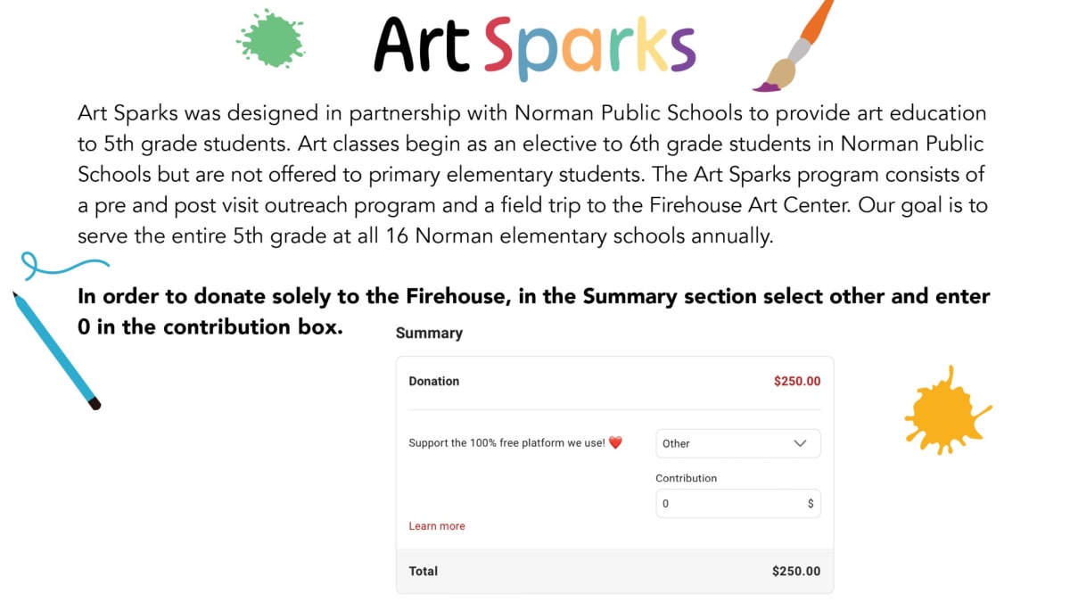Viewport: 1070px width, 602px height.
Task: Click the red heart emoji
Action: (615, 442)
